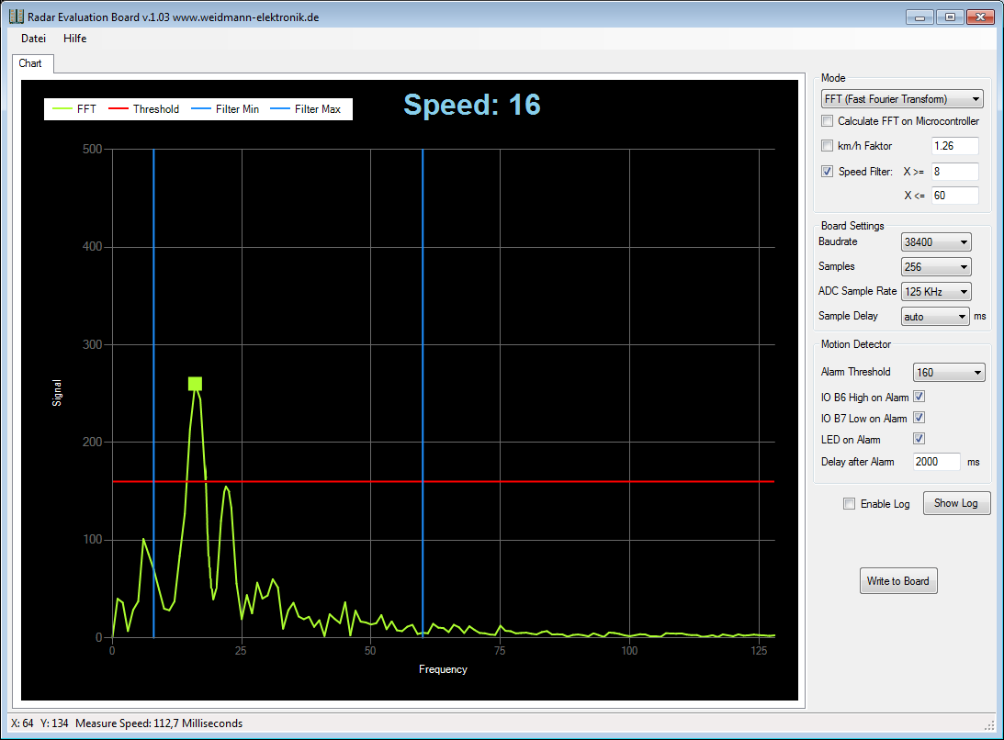Click the FFT legend entry
Screen dimensions: 1004x740
73,109
